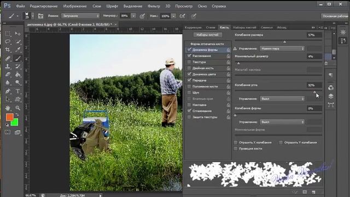Image resolution: width=350 pixels, height=197 pixels.
Task: Open the Файл menu
Action: pyautogui.click(x=20, y=6)
